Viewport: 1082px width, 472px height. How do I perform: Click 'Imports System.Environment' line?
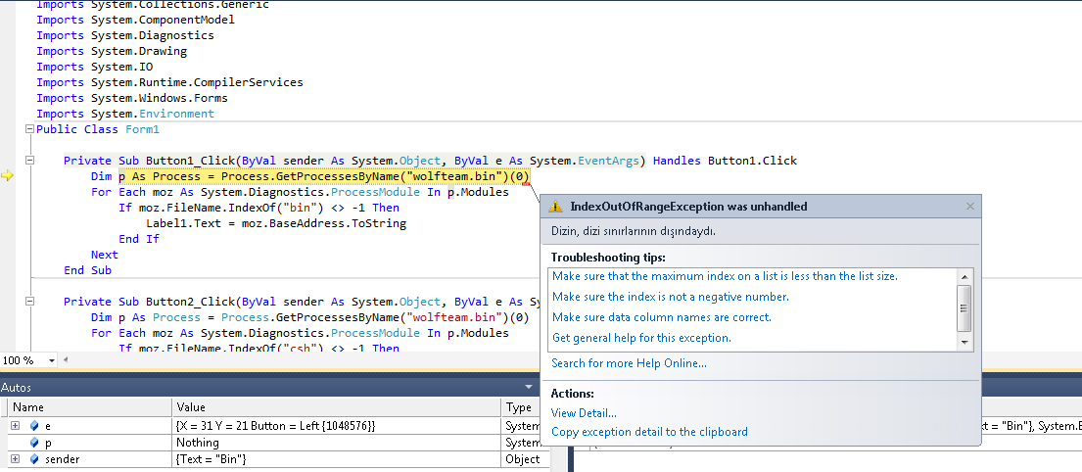125,114
